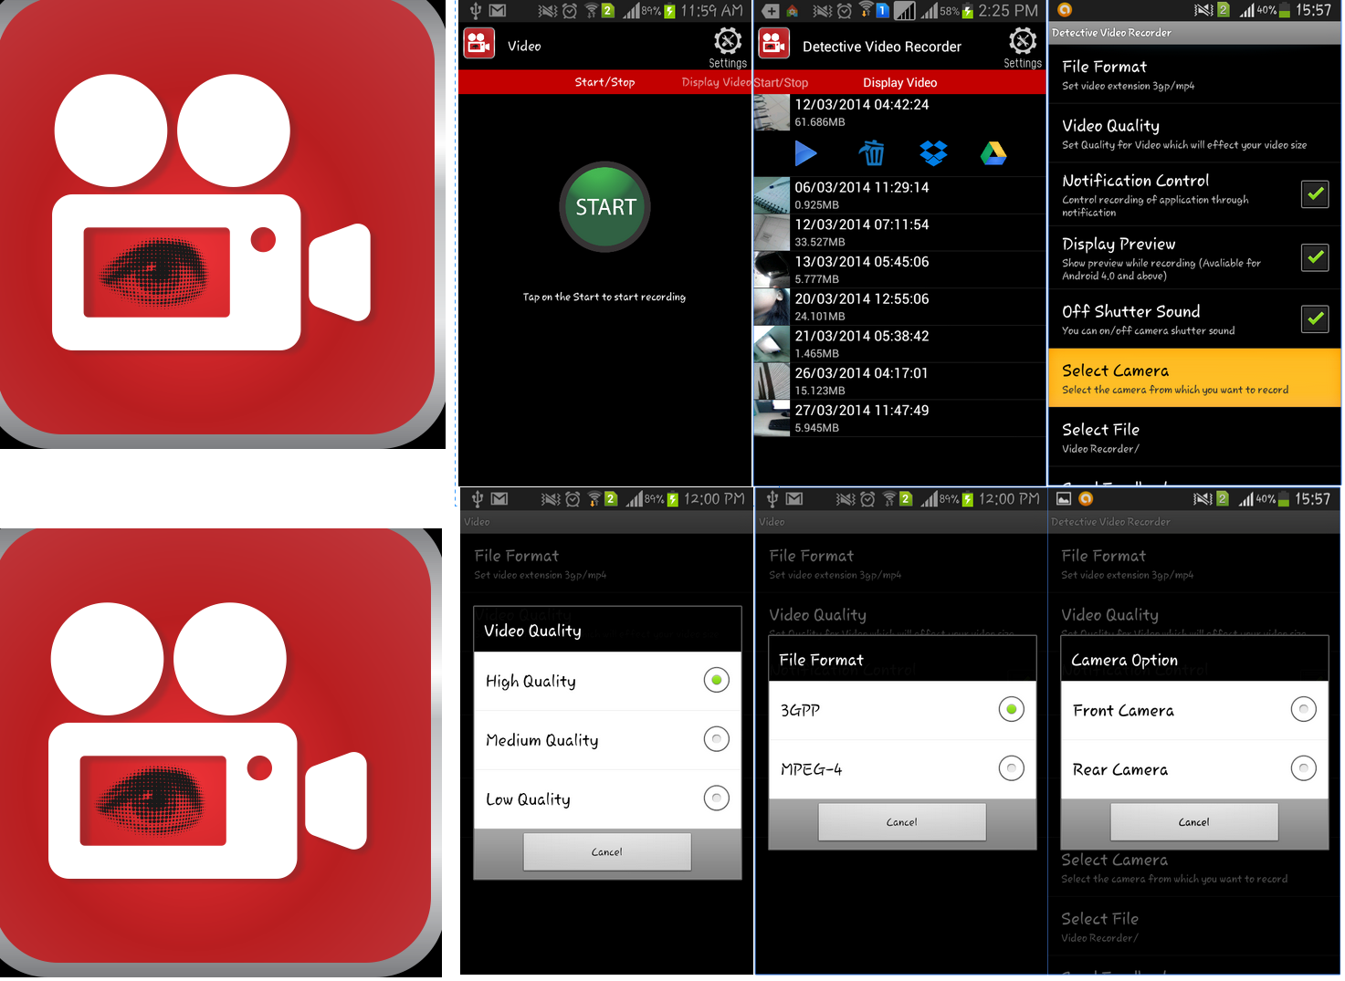Image resolution: width=1345 pixels, height=981 pixels.
Task: Select the Low Quality radio button
Action: pos(717,798)
